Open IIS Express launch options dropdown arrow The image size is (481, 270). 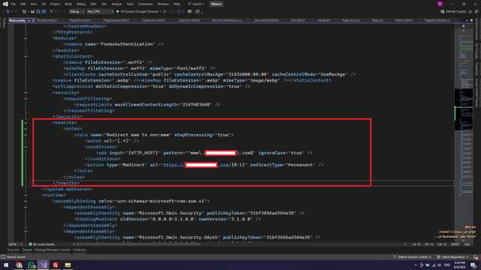[161, 12]
